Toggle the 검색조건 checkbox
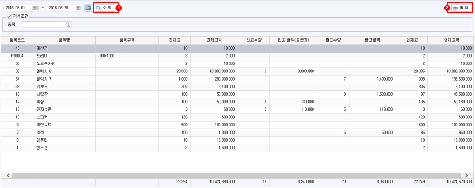This screenshot has width=475, height=188. 9,16
